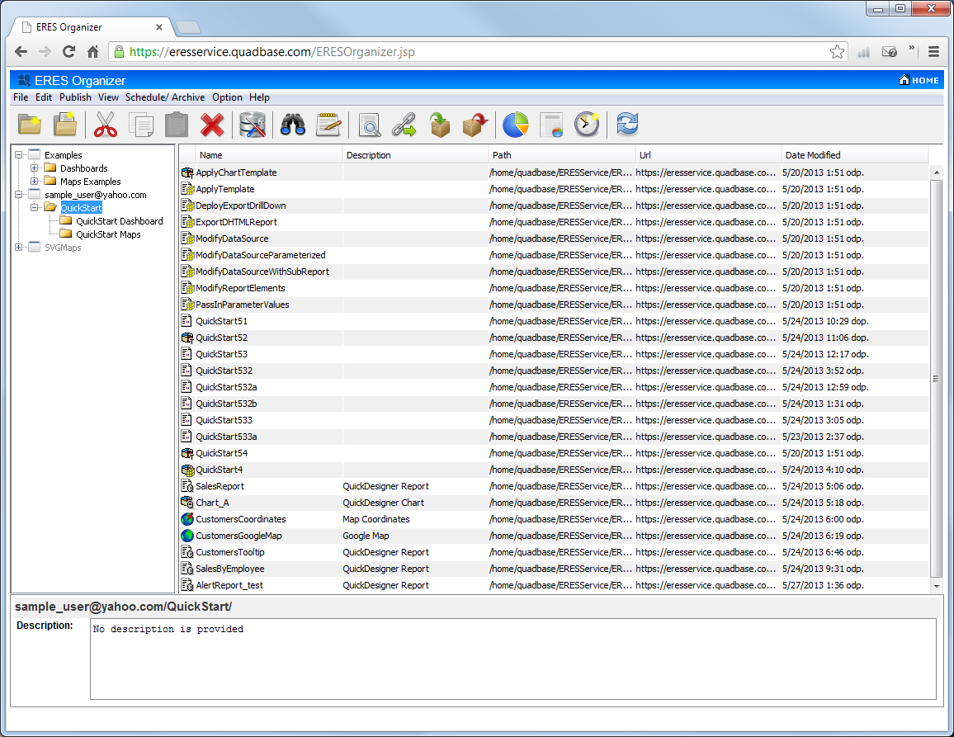954x737 pixels.
Task: Sort by the Description column header
Action: click(x=415, y=155)
